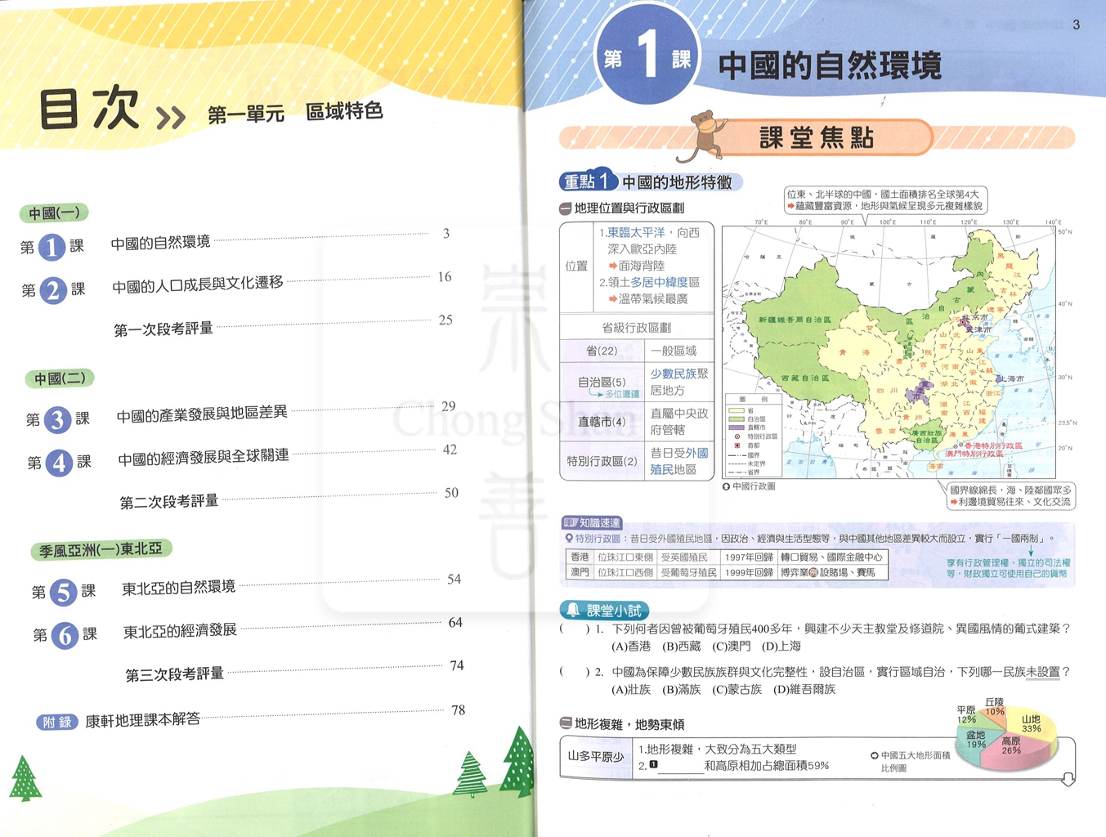Click the 課堂焦點 banner title

pos(817,137)
